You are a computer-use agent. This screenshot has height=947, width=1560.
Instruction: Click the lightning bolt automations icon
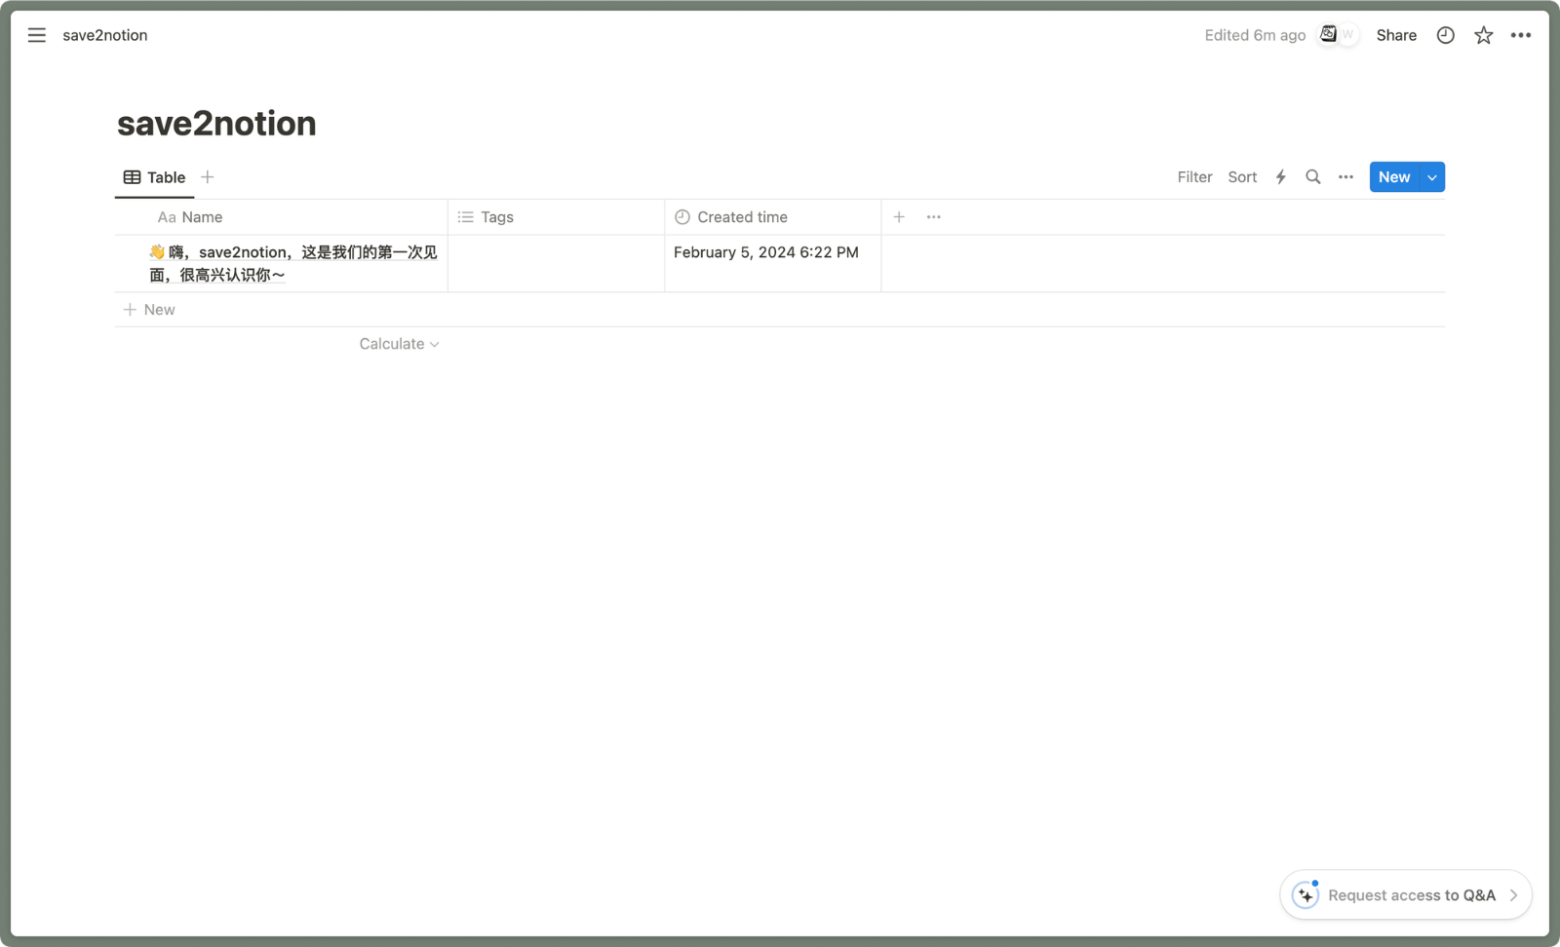pos(1280,177)
